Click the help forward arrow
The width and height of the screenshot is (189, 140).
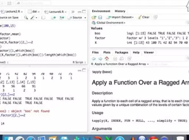coord(100,59)
